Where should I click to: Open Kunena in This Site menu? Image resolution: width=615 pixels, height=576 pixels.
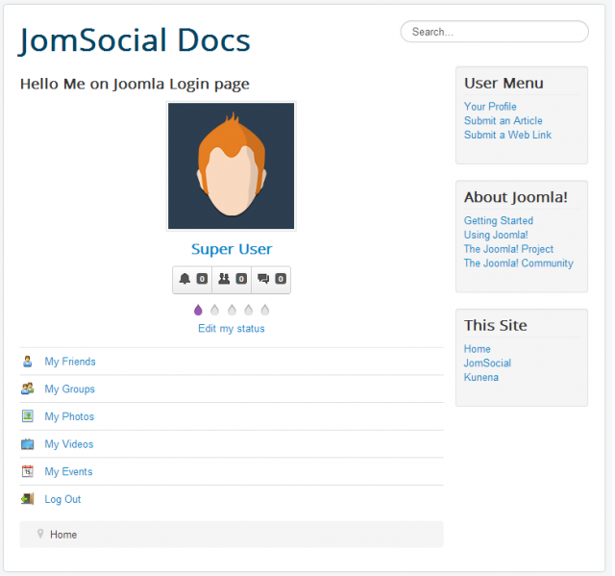pyautogui.click(x=481, y=377)
